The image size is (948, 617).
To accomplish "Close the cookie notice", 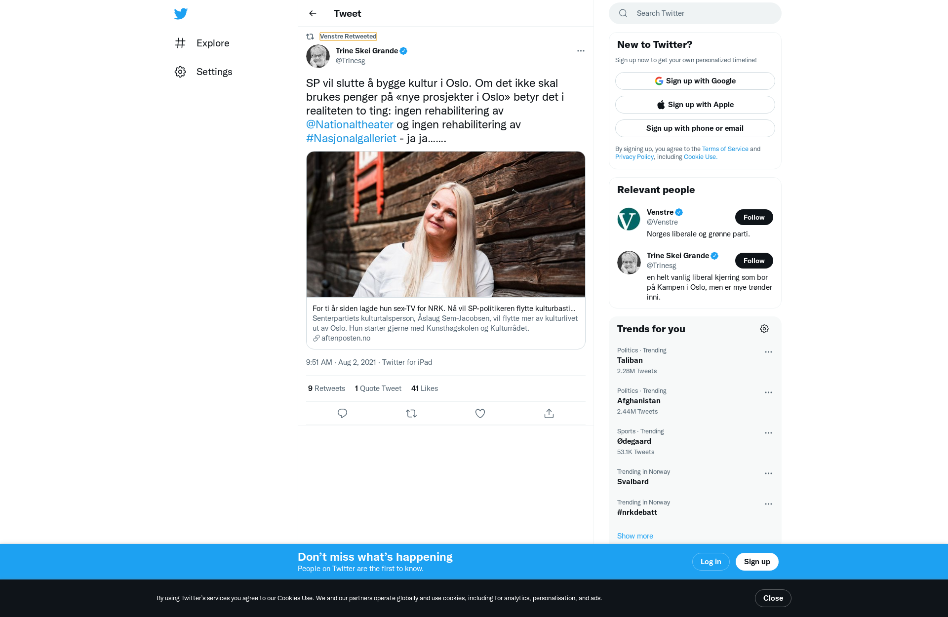I will 773,598.
